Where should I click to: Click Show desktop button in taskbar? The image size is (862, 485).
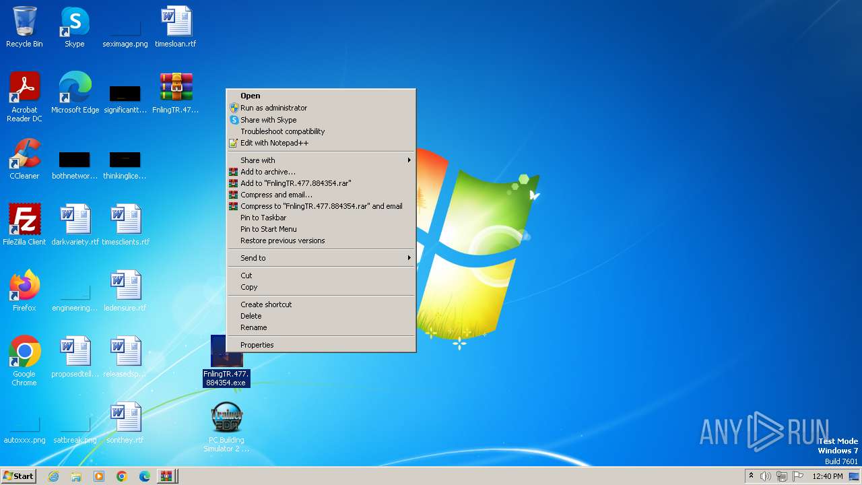(x=855, y=476)
